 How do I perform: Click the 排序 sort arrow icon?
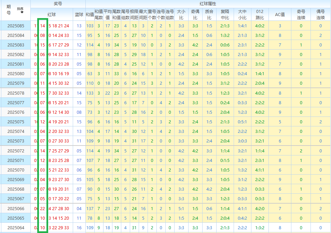[22, 12]
